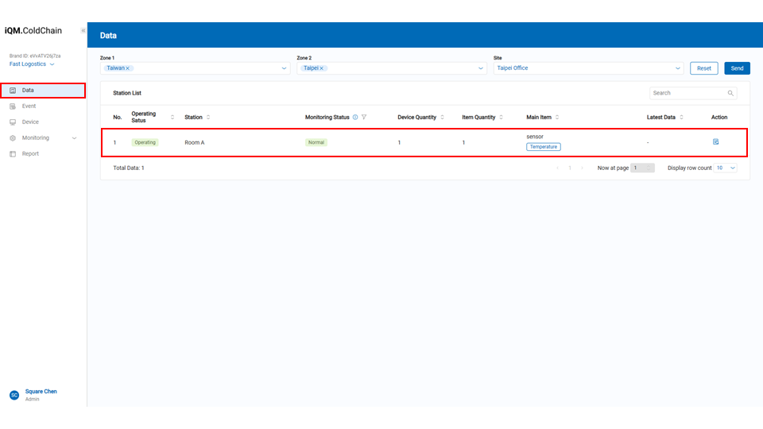Open the Room A action detail icon
The width and height of the screenshot is (763, 429).
point(716,142)
